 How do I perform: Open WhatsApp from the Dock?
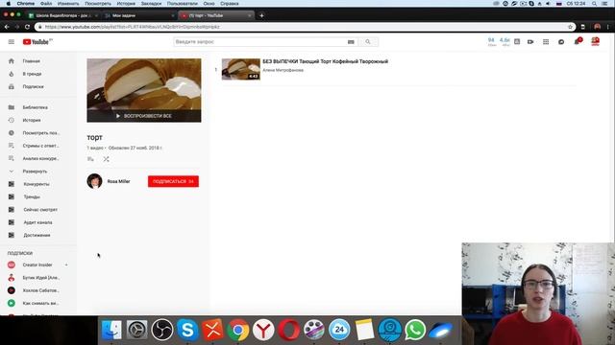click(415, 330)
